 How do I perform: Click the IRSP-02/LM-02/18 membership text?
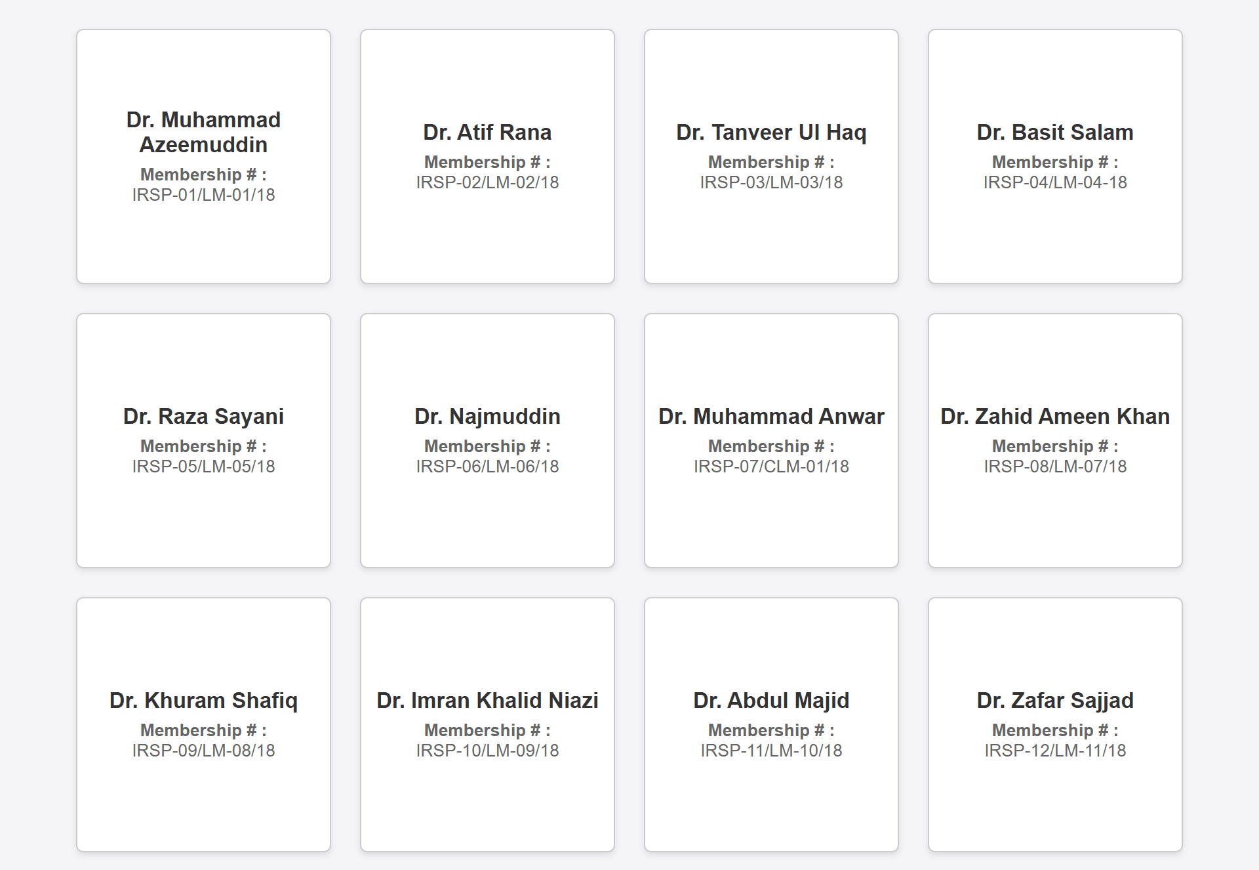[x=487, y=182]
